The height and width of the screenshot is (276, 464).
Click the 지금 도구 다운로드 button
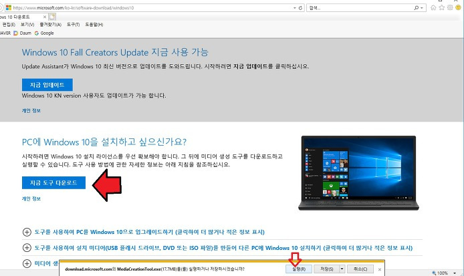pyautogui.click(x=53, y=183)
